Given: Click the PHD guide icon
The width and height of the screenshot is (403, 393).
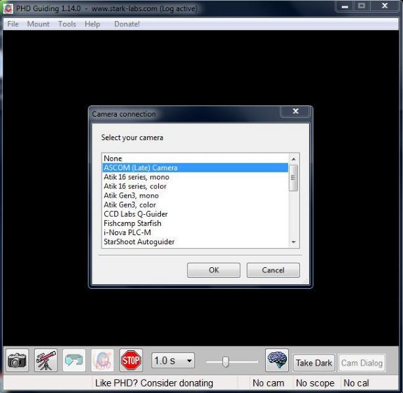Looking at the screenshot, I should [x=102, y=360].
